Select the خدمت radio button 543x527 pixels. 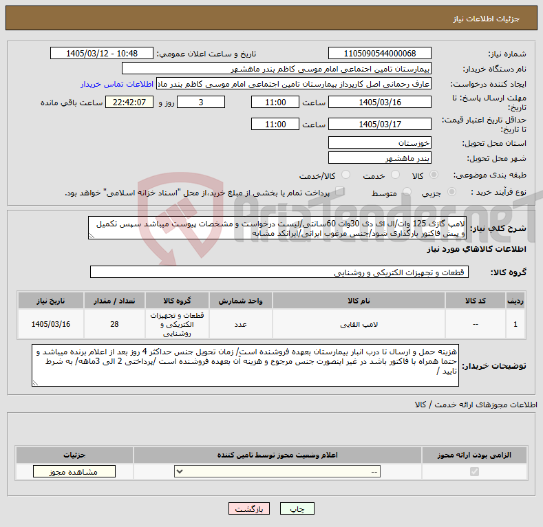pyautogui.click(x=395, y=175)
